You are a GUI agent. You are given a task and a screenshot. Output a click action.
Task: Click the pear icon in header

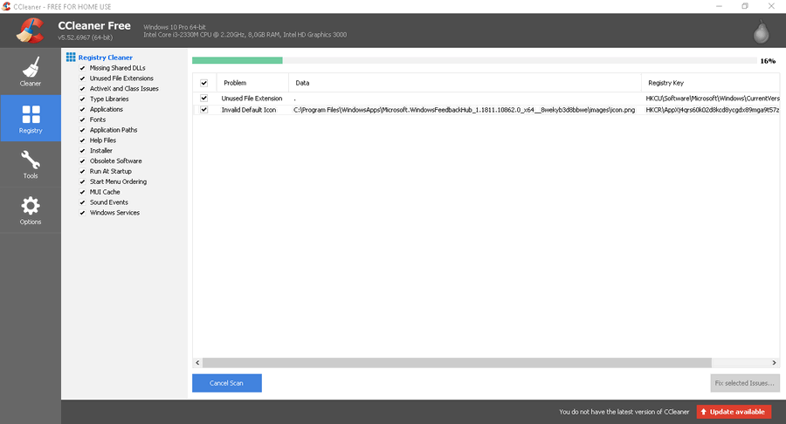click(762, 31)
